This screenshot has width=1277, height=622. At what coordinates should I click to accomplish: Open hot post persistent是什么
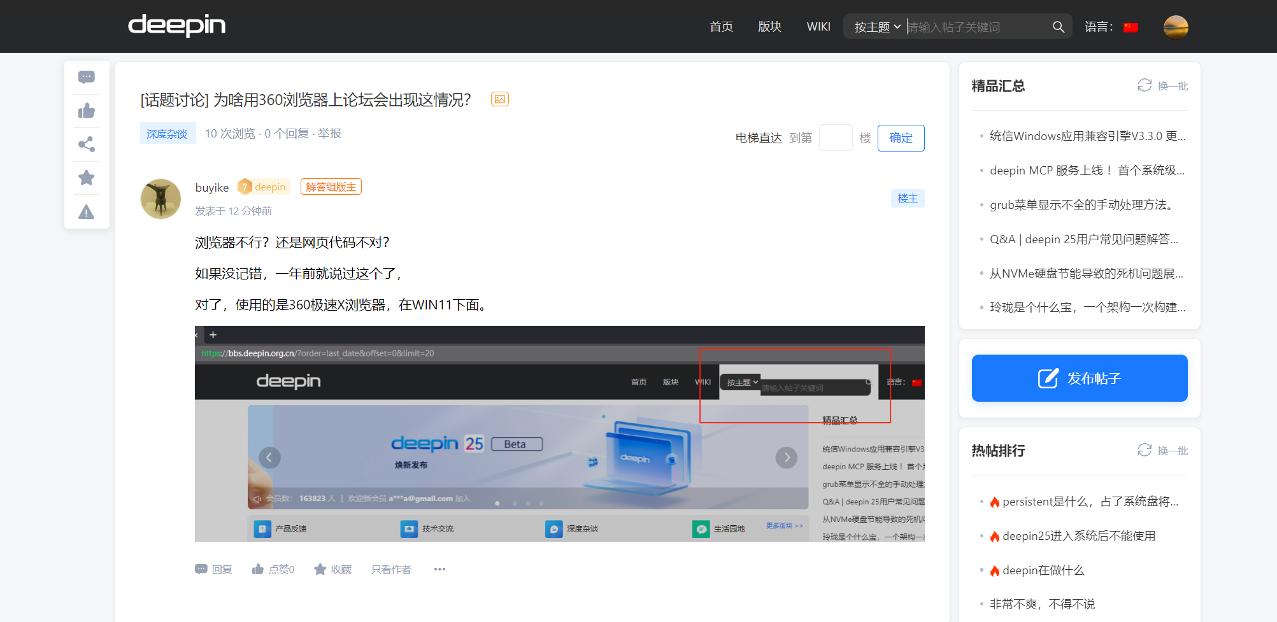pyautogui.click(x=1090, y=501)
